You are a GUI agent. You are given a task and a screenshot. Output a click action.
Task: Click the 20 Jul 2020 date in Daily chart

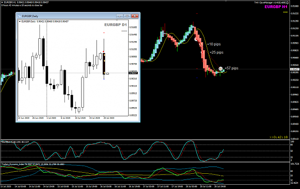(109, 118)
